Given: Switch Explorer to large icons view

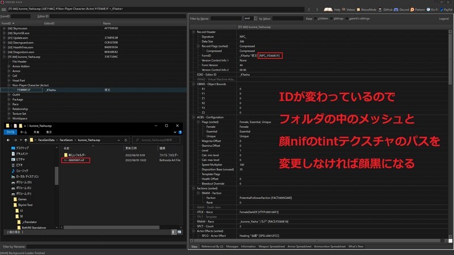Looking at the screenshot, I should 179,232.
